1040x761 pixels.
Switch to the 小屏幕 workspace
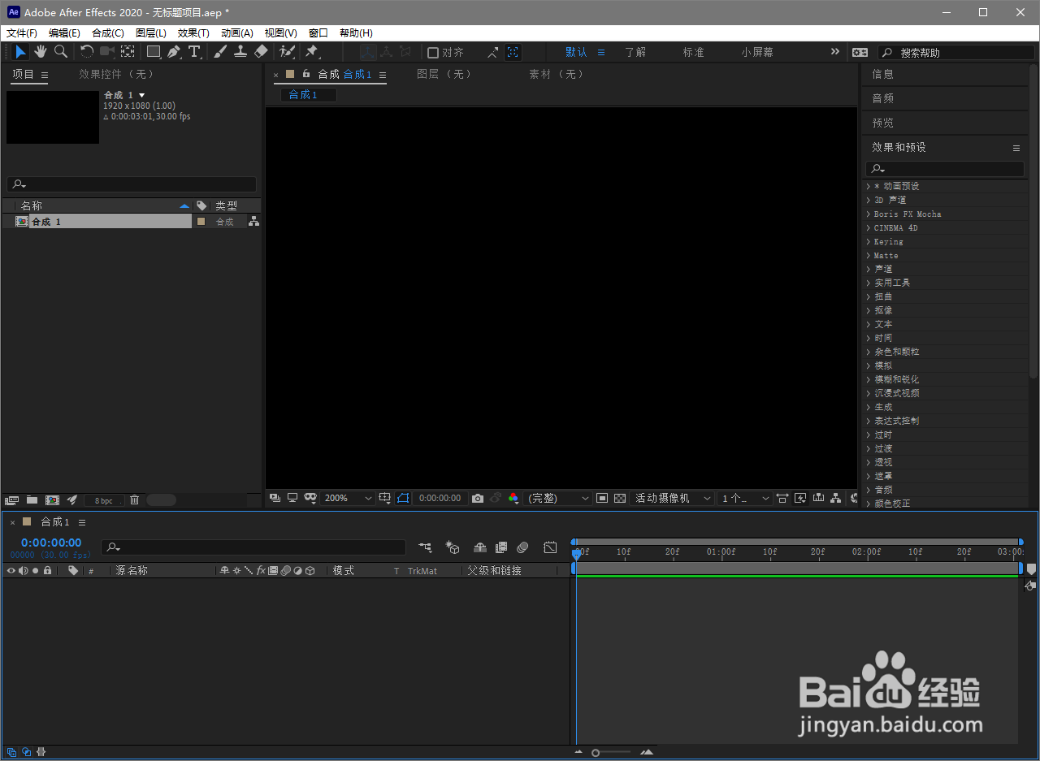click(x=757, y=52)
